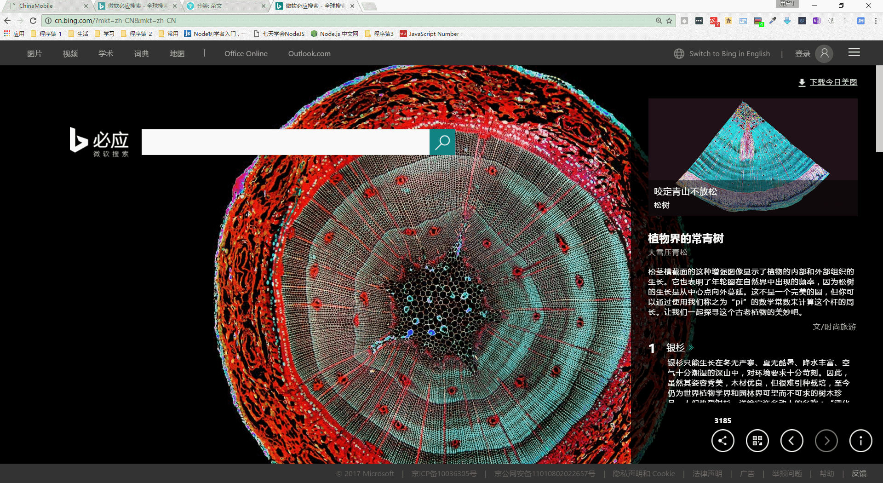Open the hamburger menu in Bing header

tap(854, 52)
